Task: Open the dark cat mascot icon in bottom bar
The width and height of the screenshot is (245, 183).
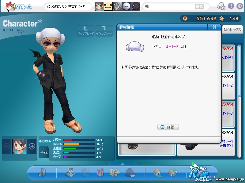Action: 130,172
